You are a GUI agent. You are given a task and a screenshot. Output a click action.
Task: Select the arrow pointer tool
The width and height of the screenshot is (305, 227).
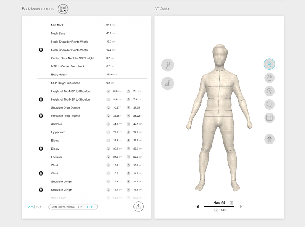pyautogui.click(x=270, y=64)
